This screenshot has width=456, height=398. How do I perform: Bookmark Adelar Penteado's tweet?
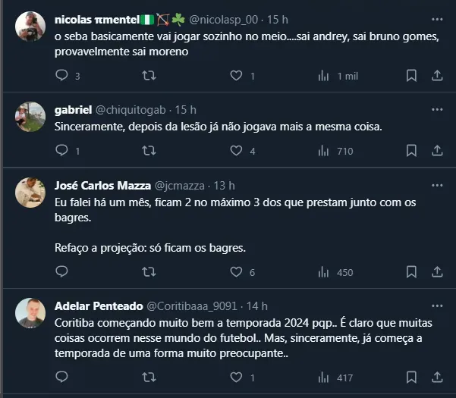411,377
